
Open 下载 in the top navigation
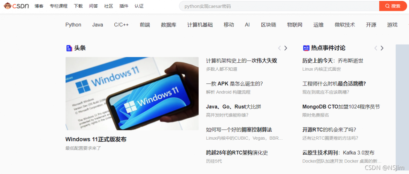78,6
